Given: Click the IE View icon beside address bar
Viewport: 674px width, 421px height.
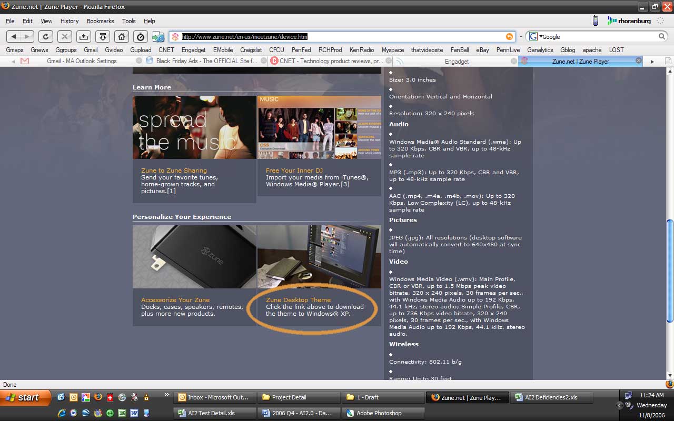Looking at the screenshot, I should (158, 37).
